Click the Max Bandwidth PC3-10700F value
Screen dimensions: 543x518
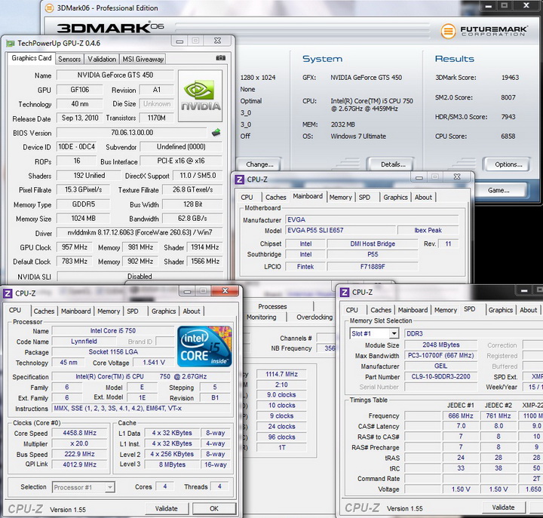point(441,356)
